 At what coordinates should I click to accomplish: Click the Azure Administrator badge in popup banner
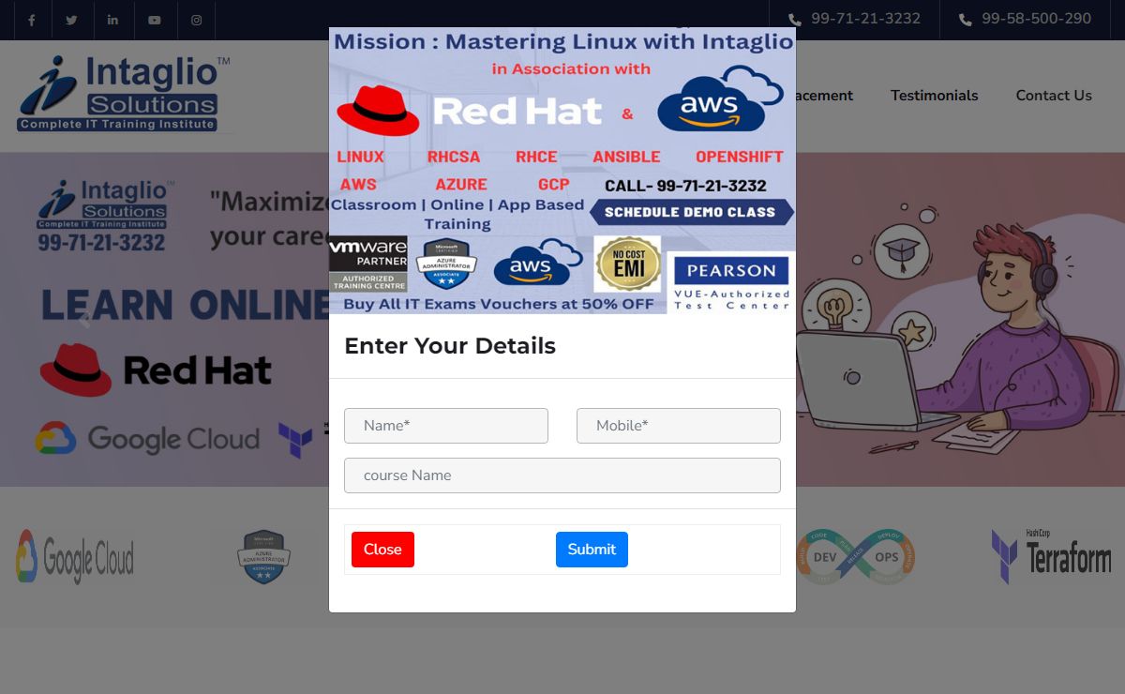[447, 264]
